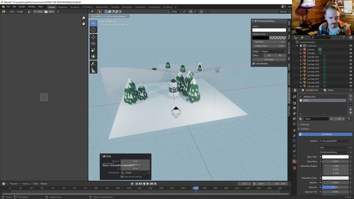Viewport: 354px width, 199px height.
Task: Switch to the Modeling workspace tab
Action: point(63,7)
